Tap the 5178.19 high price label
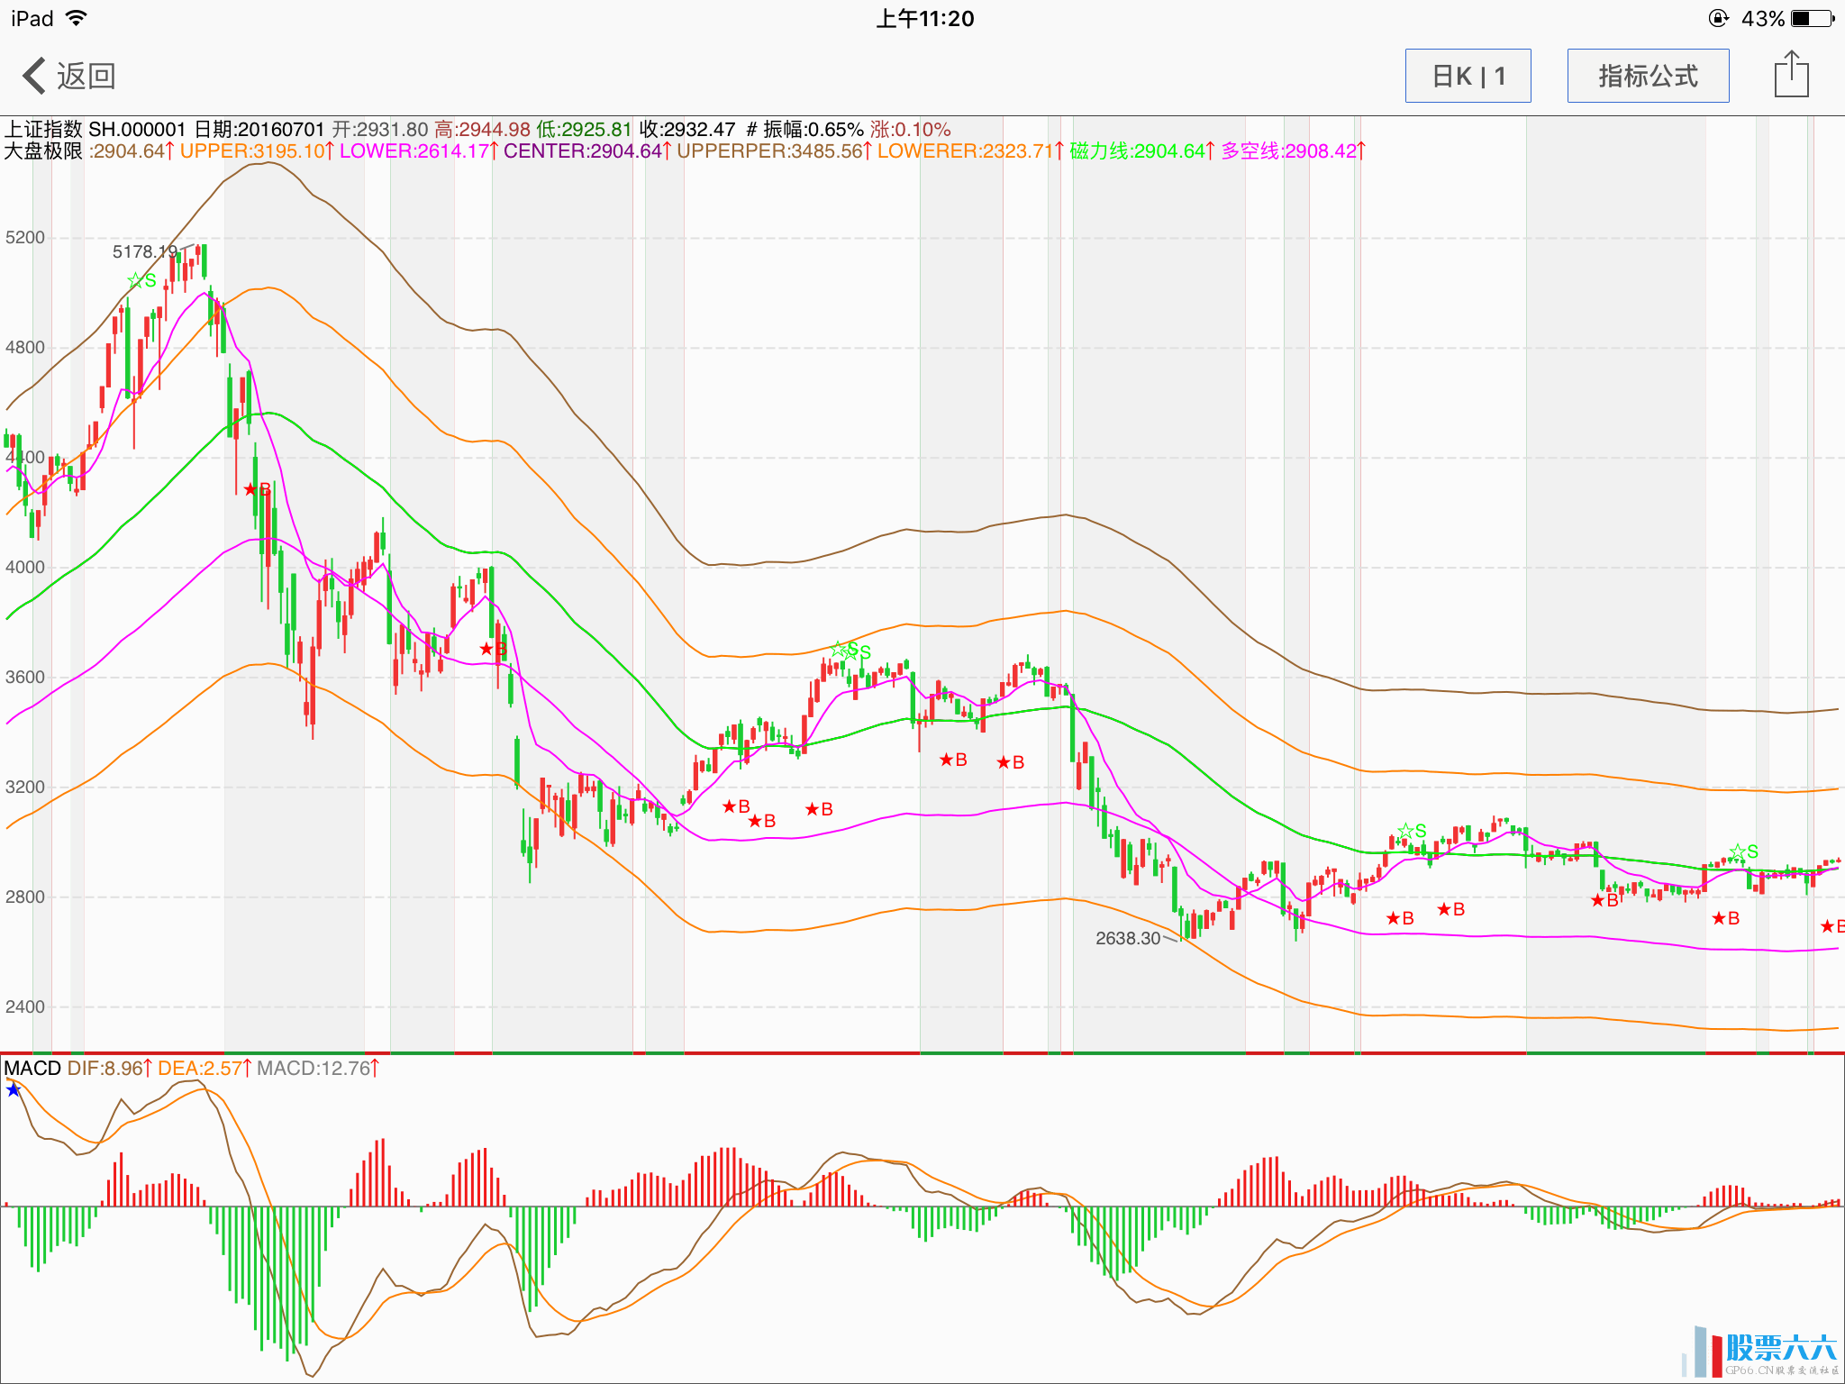 pos(144,251)
